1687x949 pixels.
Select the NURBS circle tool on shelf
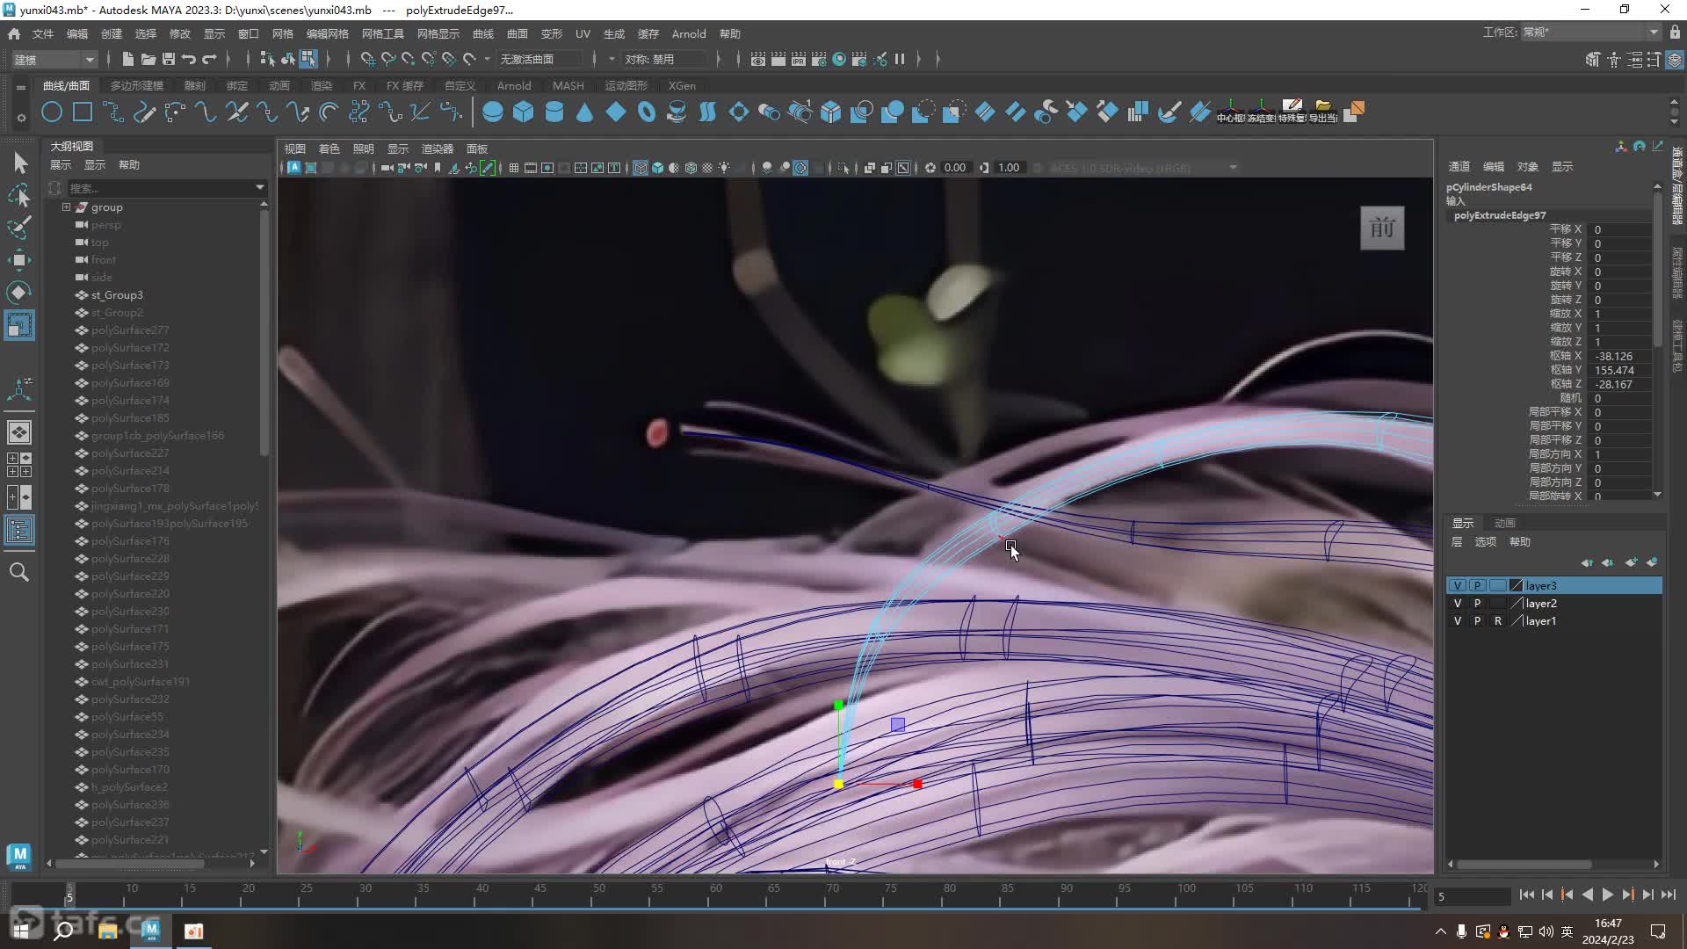click(52, 112)
